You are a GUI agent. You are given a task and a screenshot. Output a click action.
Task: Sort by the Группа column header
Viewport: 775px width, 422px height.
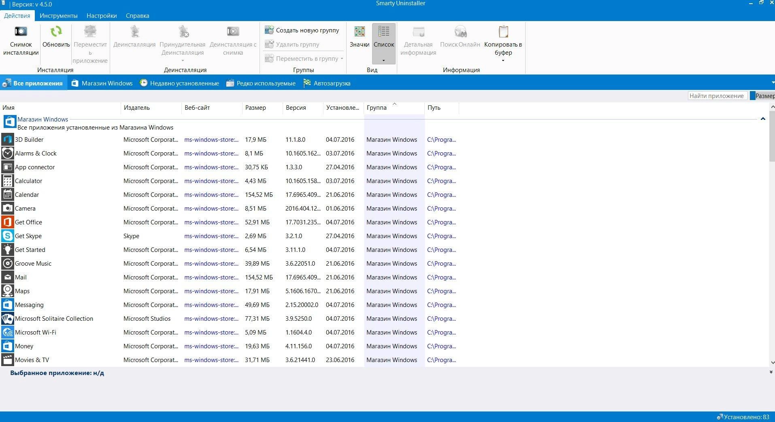click(x=394, y=108)
